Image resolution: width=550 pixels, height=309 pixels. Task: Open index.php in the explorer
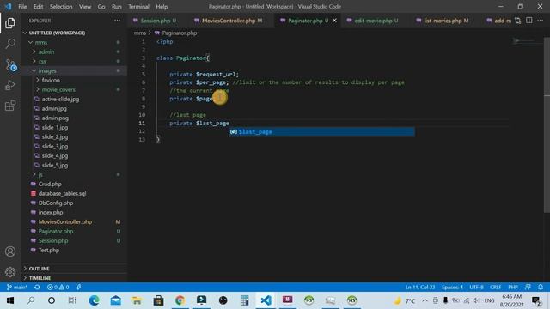pos(51,212)
